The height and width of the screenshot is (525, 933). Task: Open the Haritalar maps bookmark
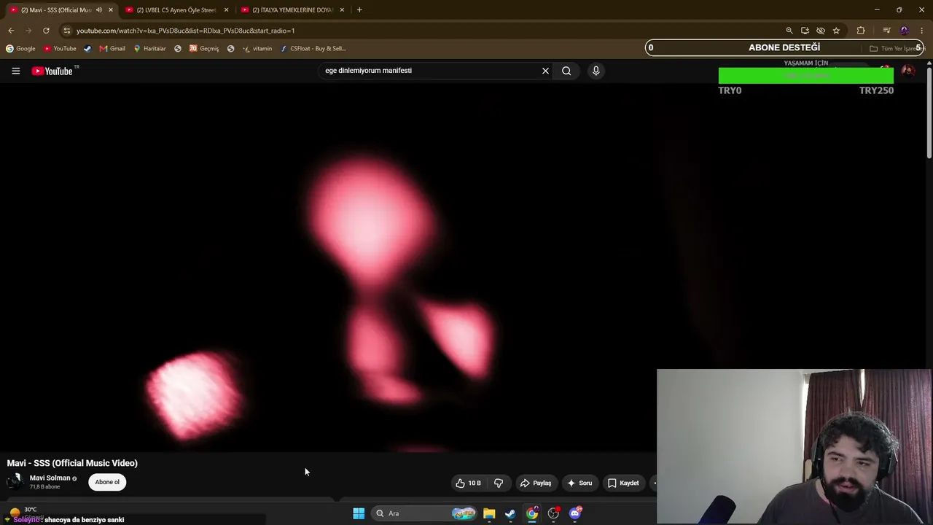(x=149, y=49)
